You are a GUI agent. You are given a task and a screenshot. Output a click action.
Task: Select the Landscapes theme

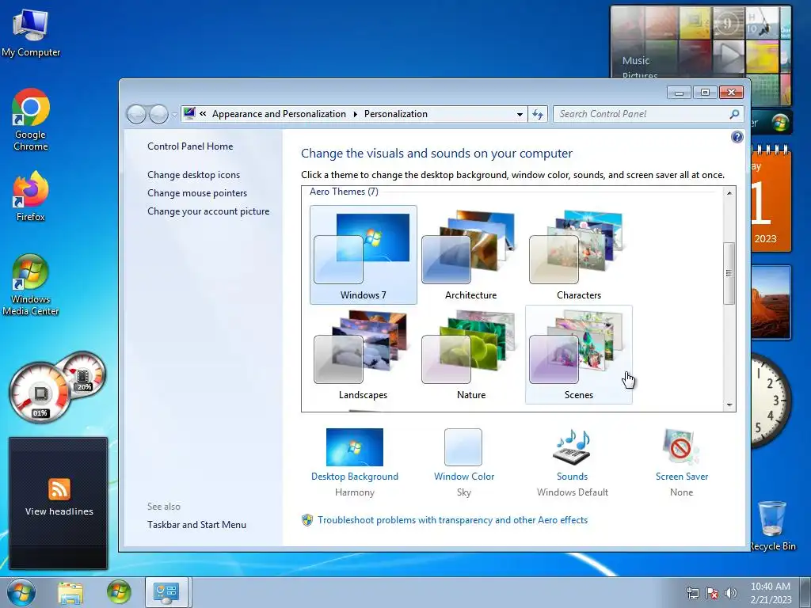click(363, 355)
